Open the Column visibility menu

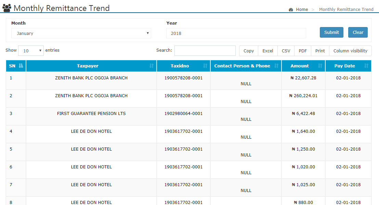coord(350,51)
